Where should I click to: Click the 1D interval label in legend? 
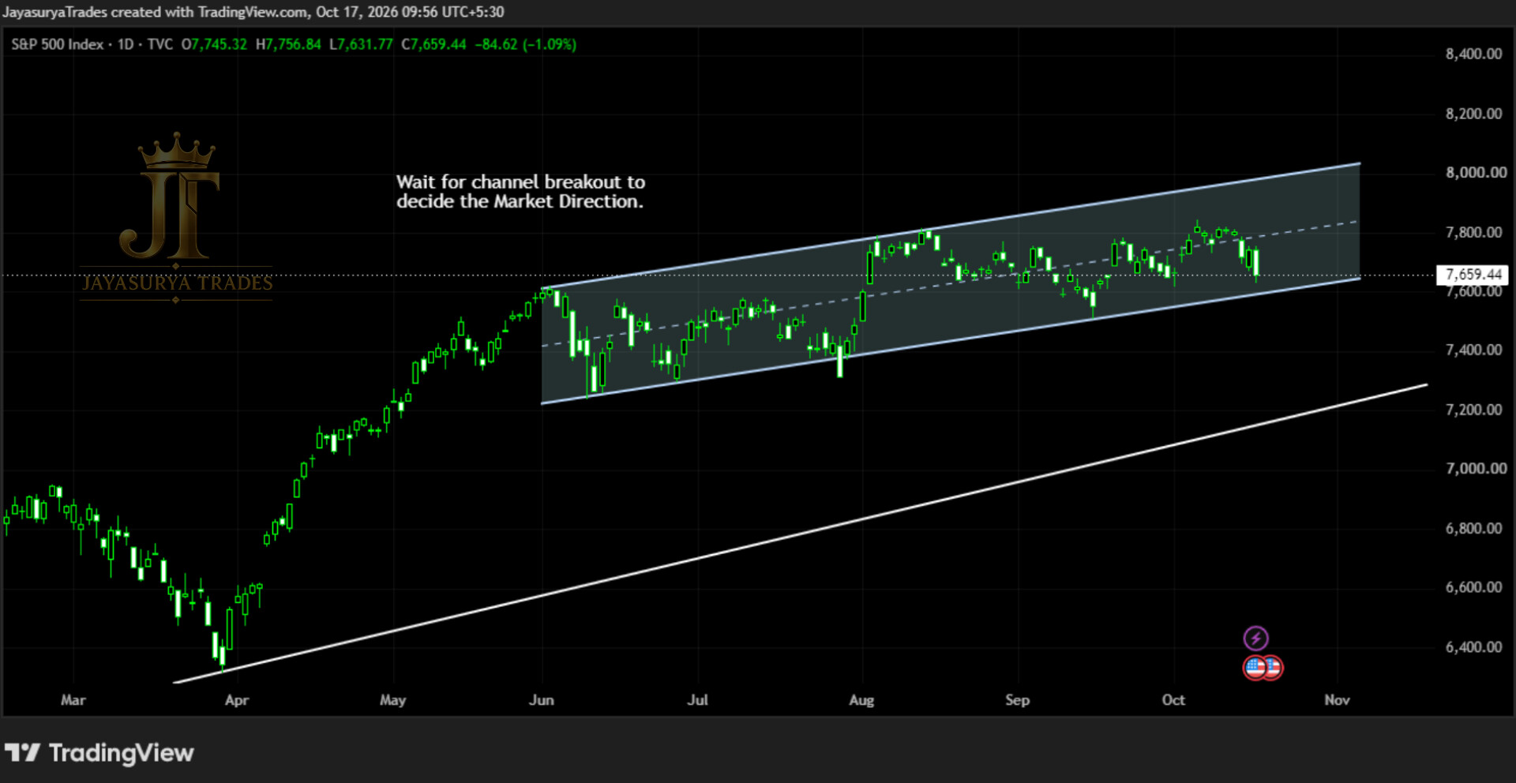(x=126, y=44)
